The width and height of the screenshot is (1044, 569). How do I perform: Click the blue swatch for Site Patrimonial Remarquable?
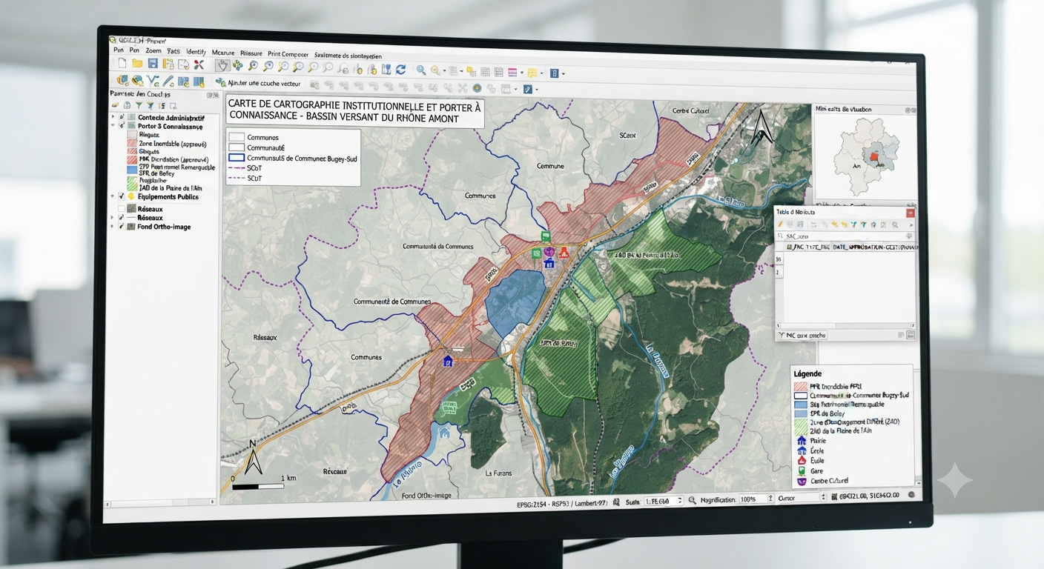[x=133, y=170]
